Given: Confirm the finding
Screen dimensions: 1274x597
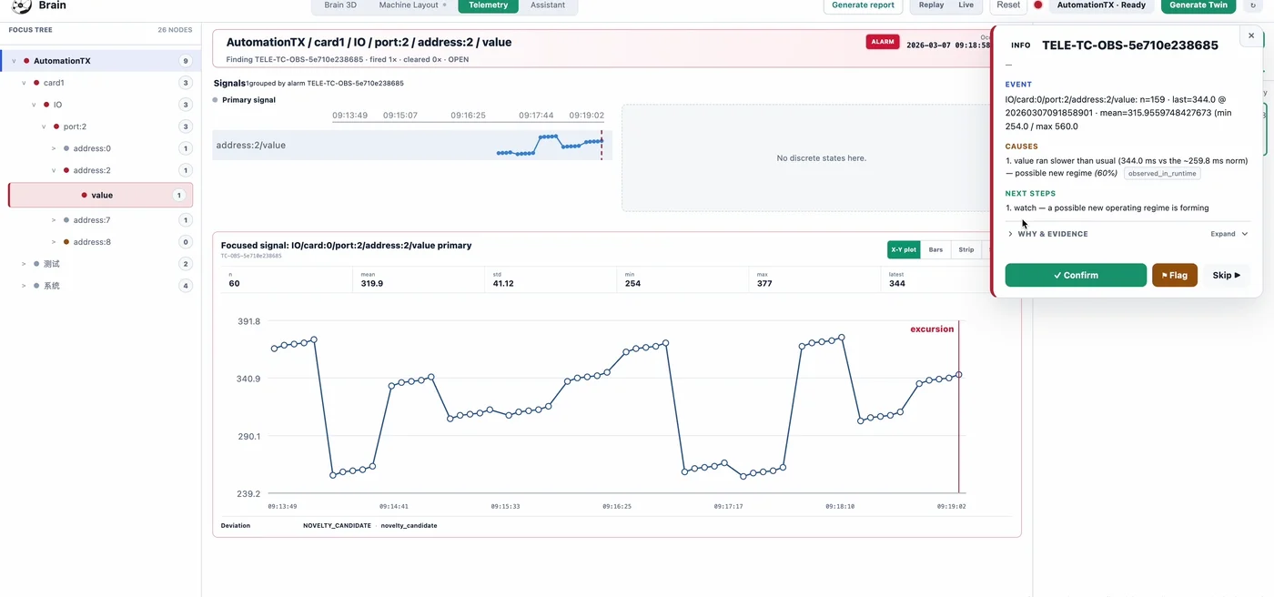Looking at the screenshot, I should [1076, 275].
